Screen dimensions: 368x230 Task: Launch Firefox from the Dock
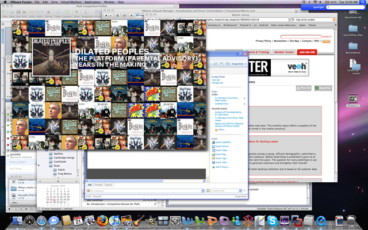[102, 221]
